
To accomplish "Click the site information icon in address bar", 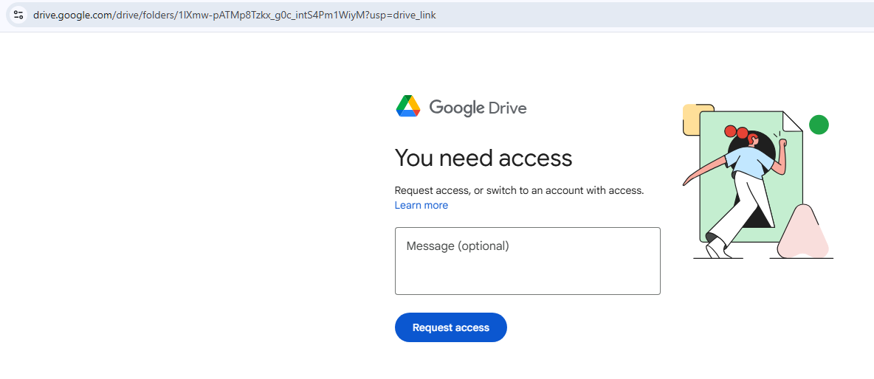I will (18, 15).
